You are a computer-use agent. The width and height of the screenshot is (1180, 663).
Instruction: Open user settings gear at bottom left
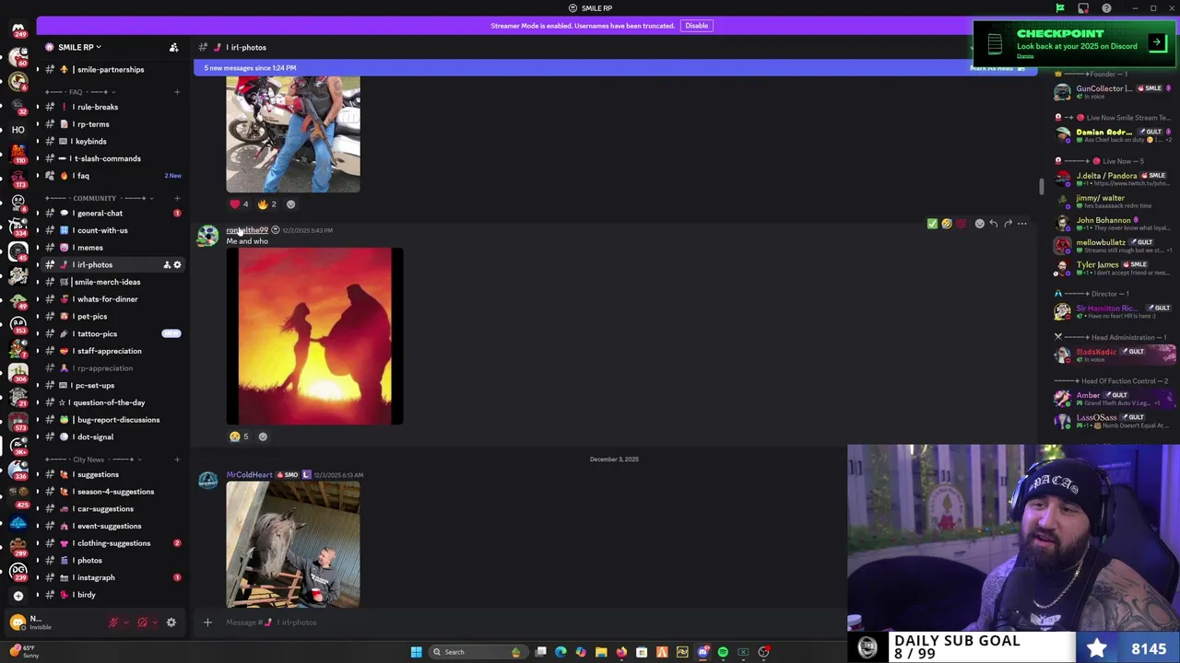[x=171, y=622]
